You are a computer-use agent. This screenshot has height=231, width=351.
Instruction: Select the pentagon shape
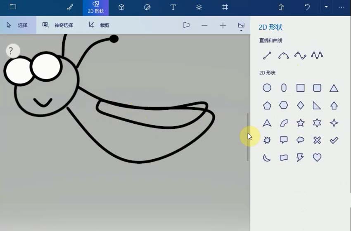pyautogui.click(x=267, y=105)
